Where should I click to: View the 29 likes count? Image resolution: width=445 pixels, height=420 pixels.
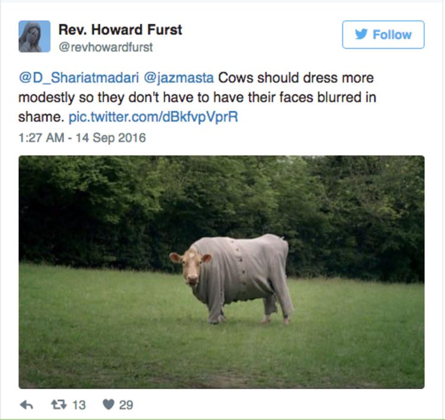point(126,405)
